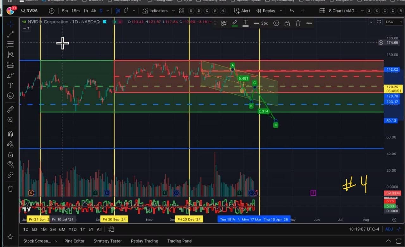The width and height of the screenshot is (405, 247).
Task: Toggle stay-in-drawing-mode pencil lock
Action: [10, 144]
